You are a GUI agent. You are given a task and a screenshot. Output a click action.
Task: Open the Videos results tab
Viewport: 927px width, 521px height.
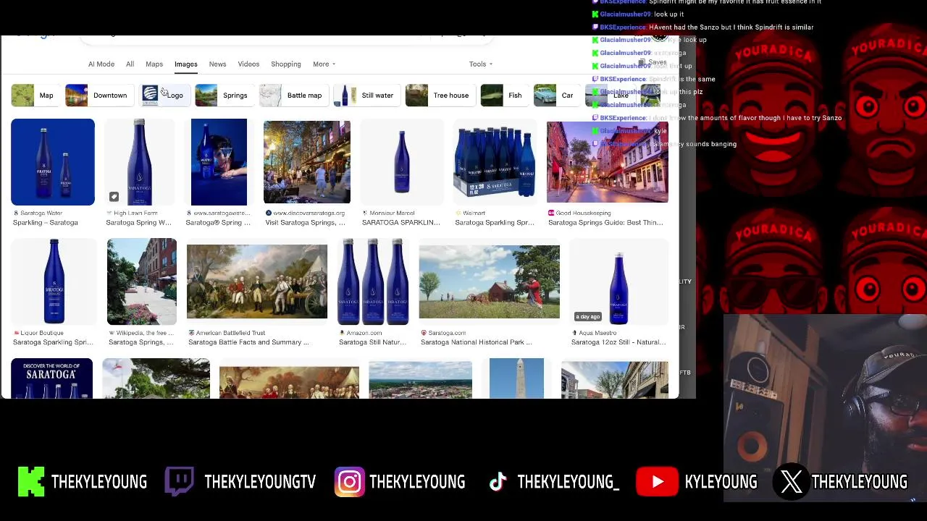click(x=248, y=64)
